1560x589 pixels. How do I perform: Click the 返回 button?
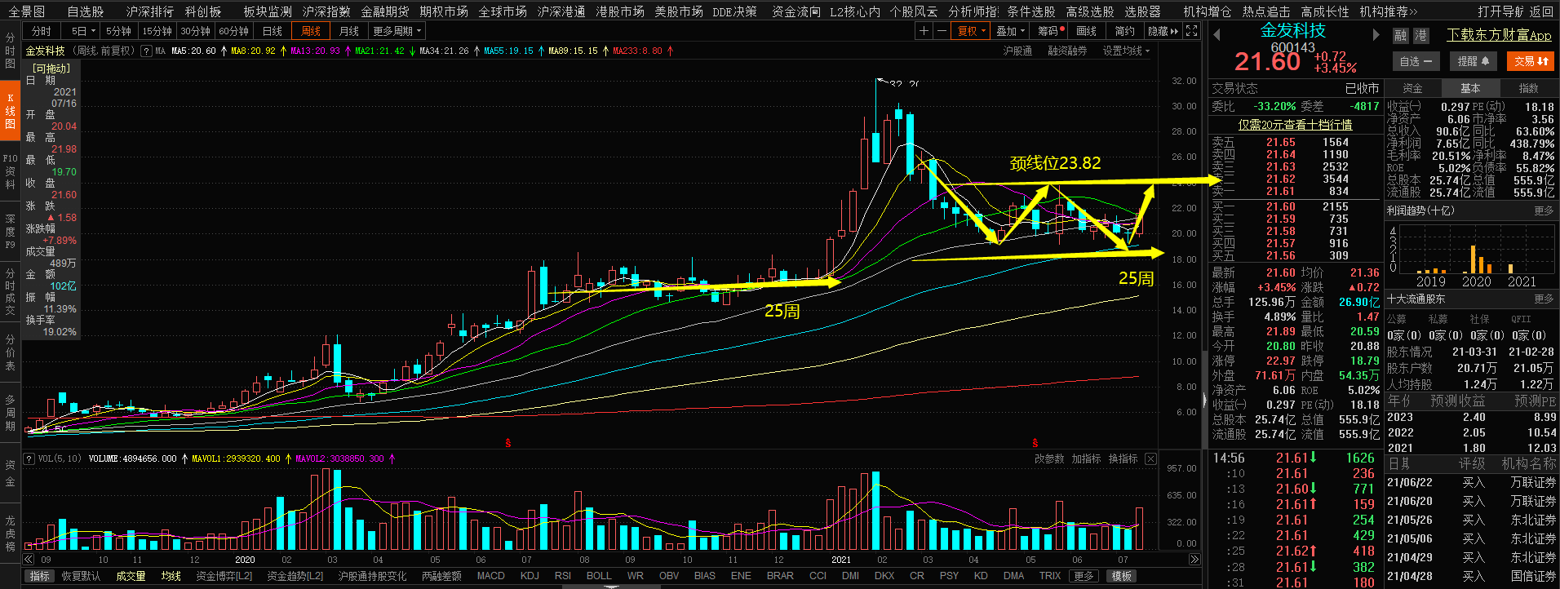[1541, 11]
